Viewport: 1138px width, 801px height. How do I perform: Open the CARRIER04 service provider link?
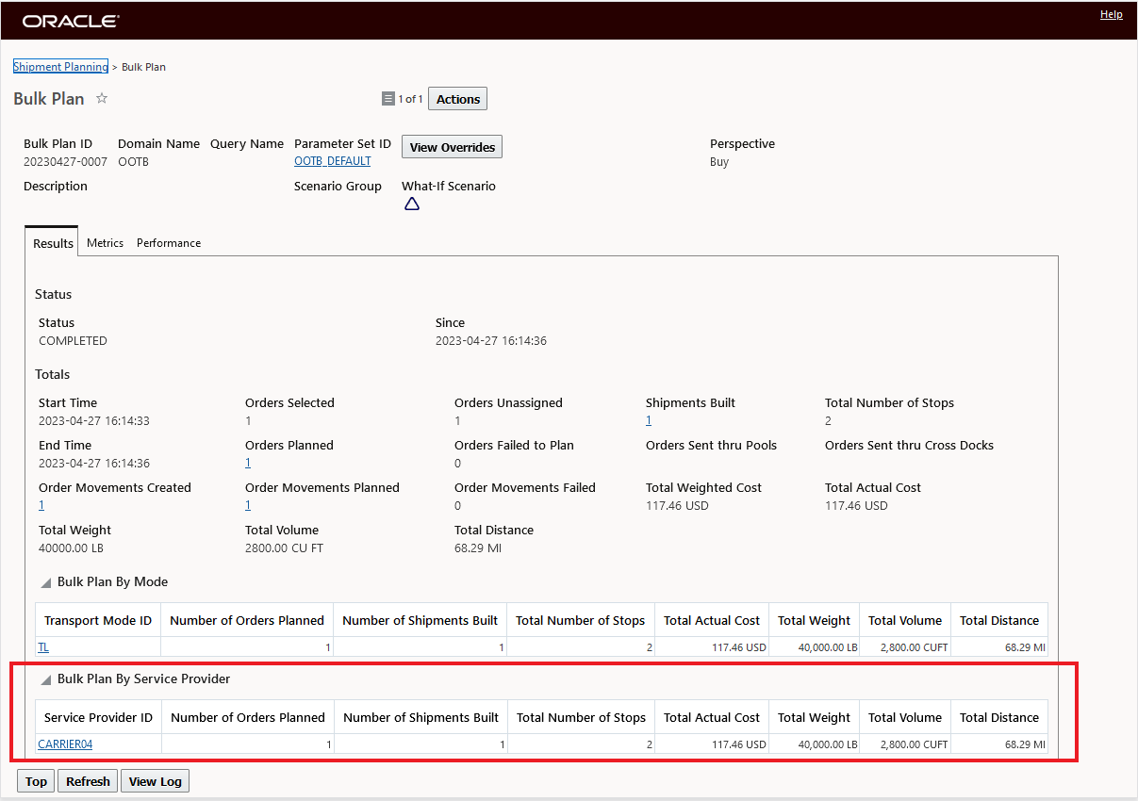pyautogui.click(x=65, y=744)
